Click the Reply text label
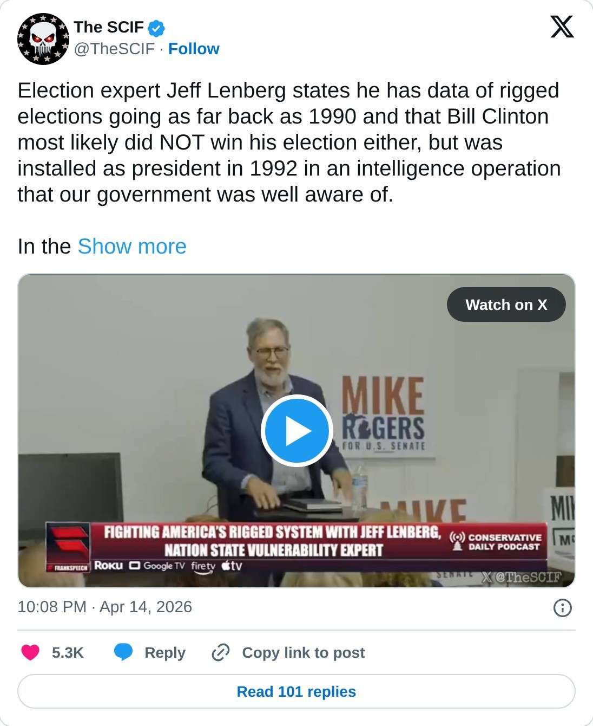Viewport: 593px width, 726px height. (x=164, y=652)
